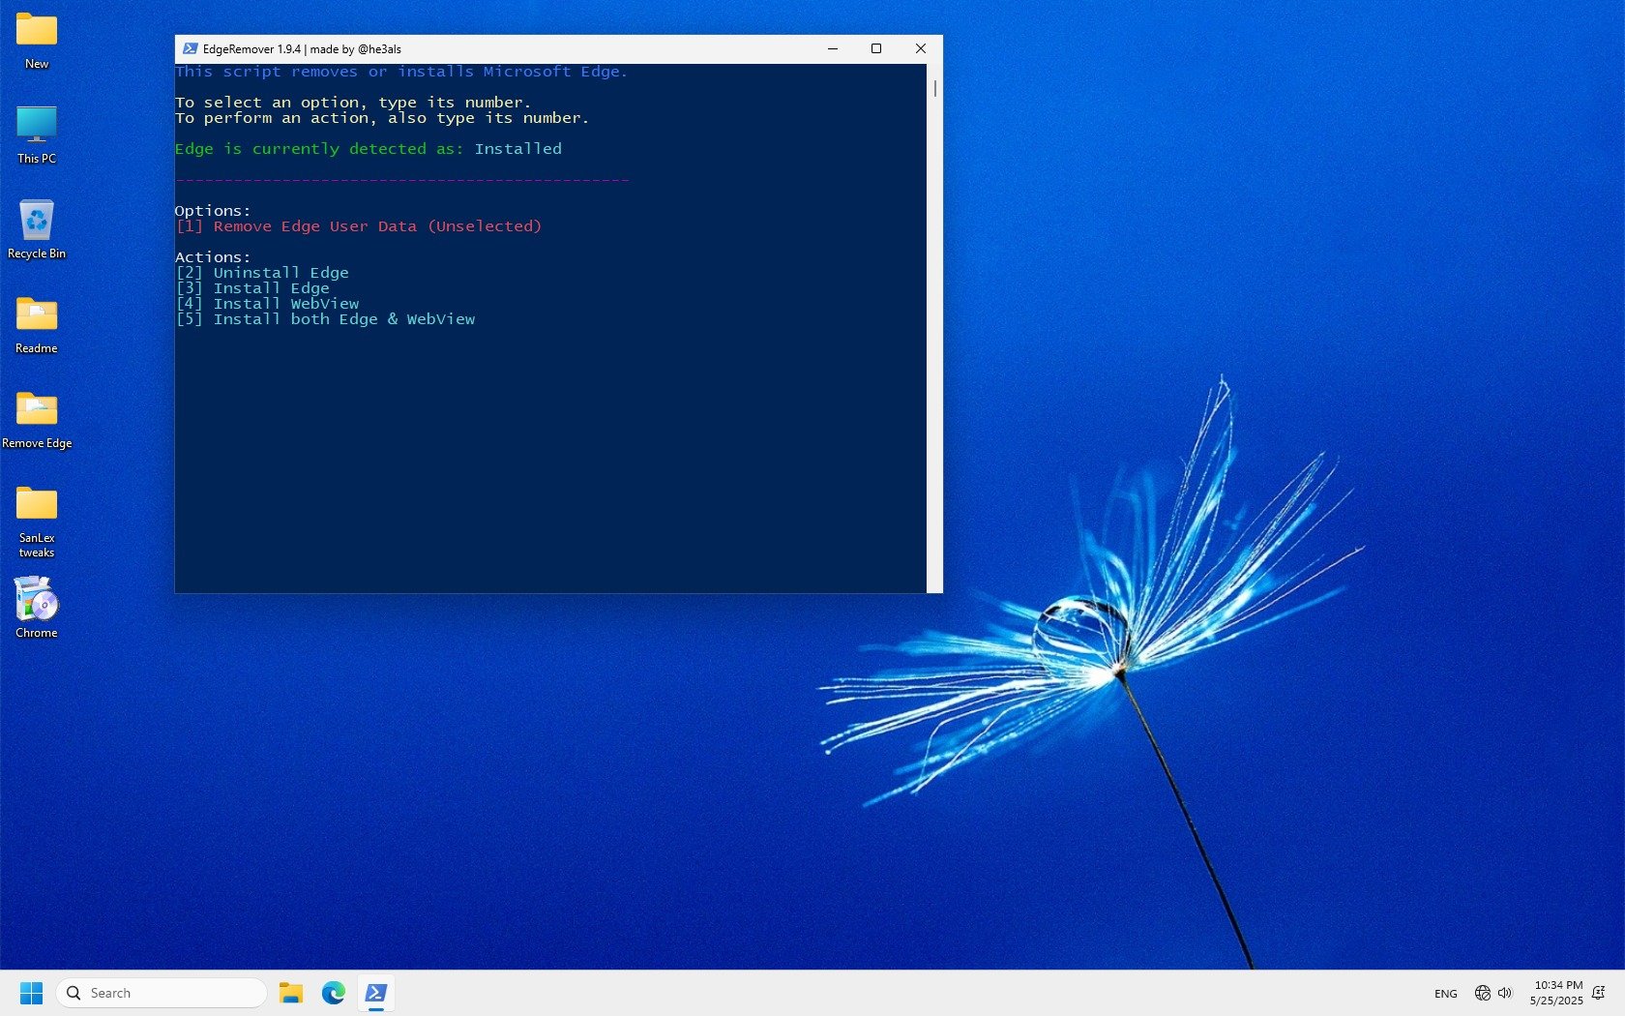The height and width of the screenshot is (1016, 1625).
Task: Click the PowerShell taskbar button
Action: coord(376,993)
